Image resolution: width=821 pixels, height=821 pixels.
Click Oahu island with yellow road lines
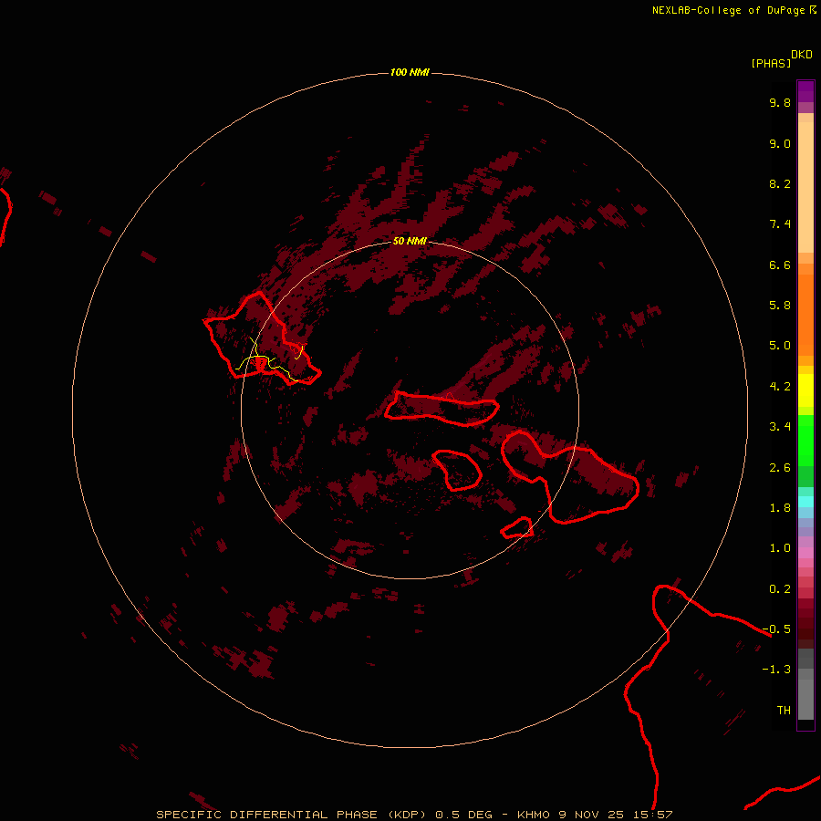[x=262, y=339]
